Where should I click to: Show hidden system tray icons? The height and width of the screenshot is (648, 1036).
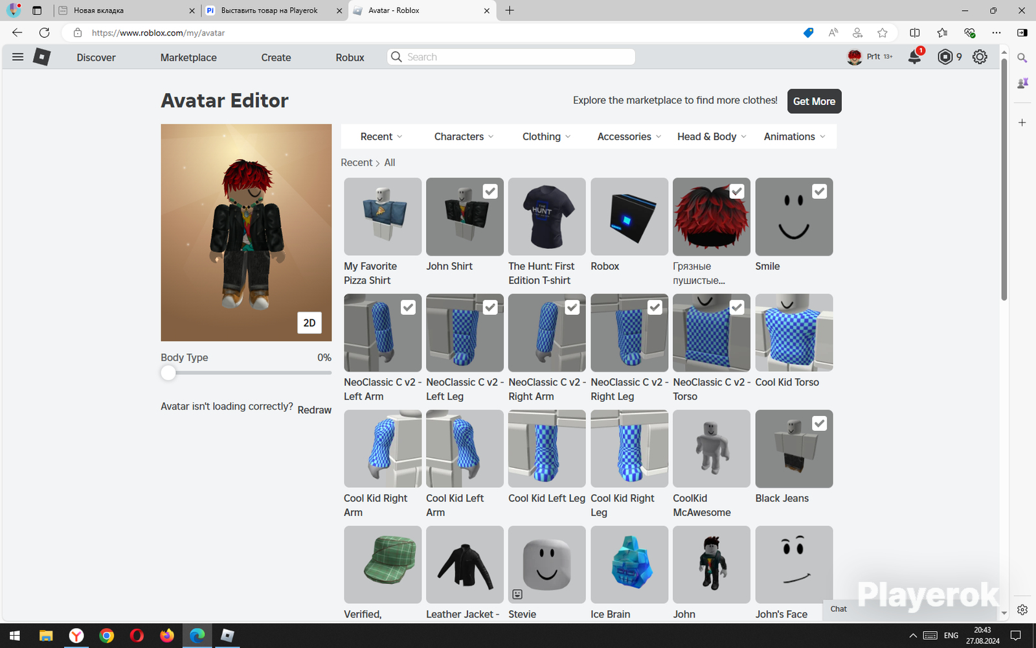(x=913, y=636)
